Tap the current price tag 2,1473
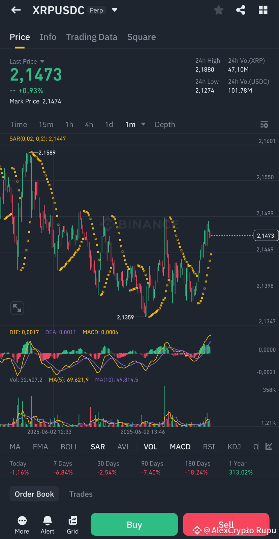 pyautogui.click(x=266, y=236)
